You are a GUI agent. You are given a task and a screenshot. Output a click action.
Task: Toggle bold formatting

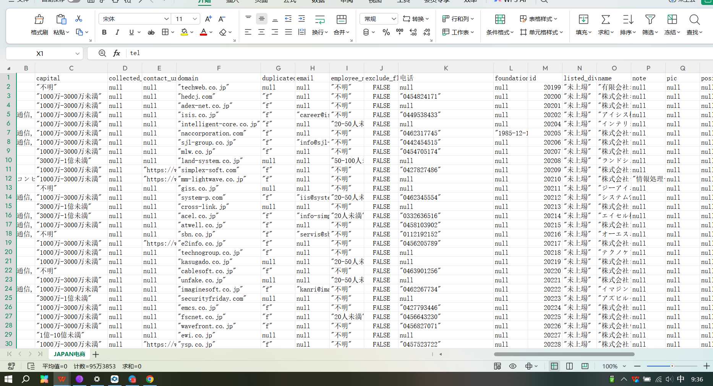click(x=104, y=32)
